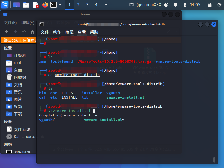The width and height of the screenshot is (224, 168).
Task: Open 查看 menu in the terminal
Action: pos(82,32)
